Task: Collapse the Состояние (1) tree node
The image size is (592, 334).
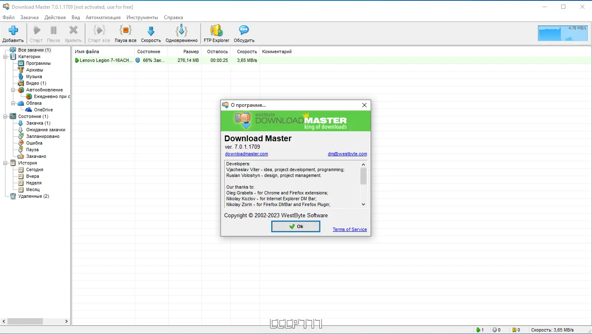Action: (5, 116)
